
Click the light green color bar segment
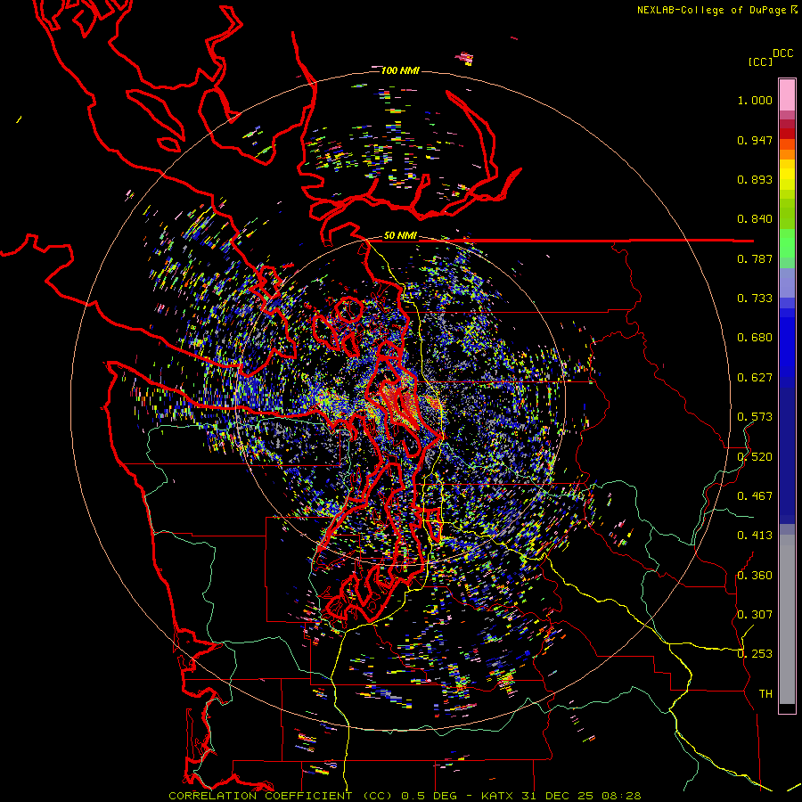pyautogui.click(x=787, y=243)
